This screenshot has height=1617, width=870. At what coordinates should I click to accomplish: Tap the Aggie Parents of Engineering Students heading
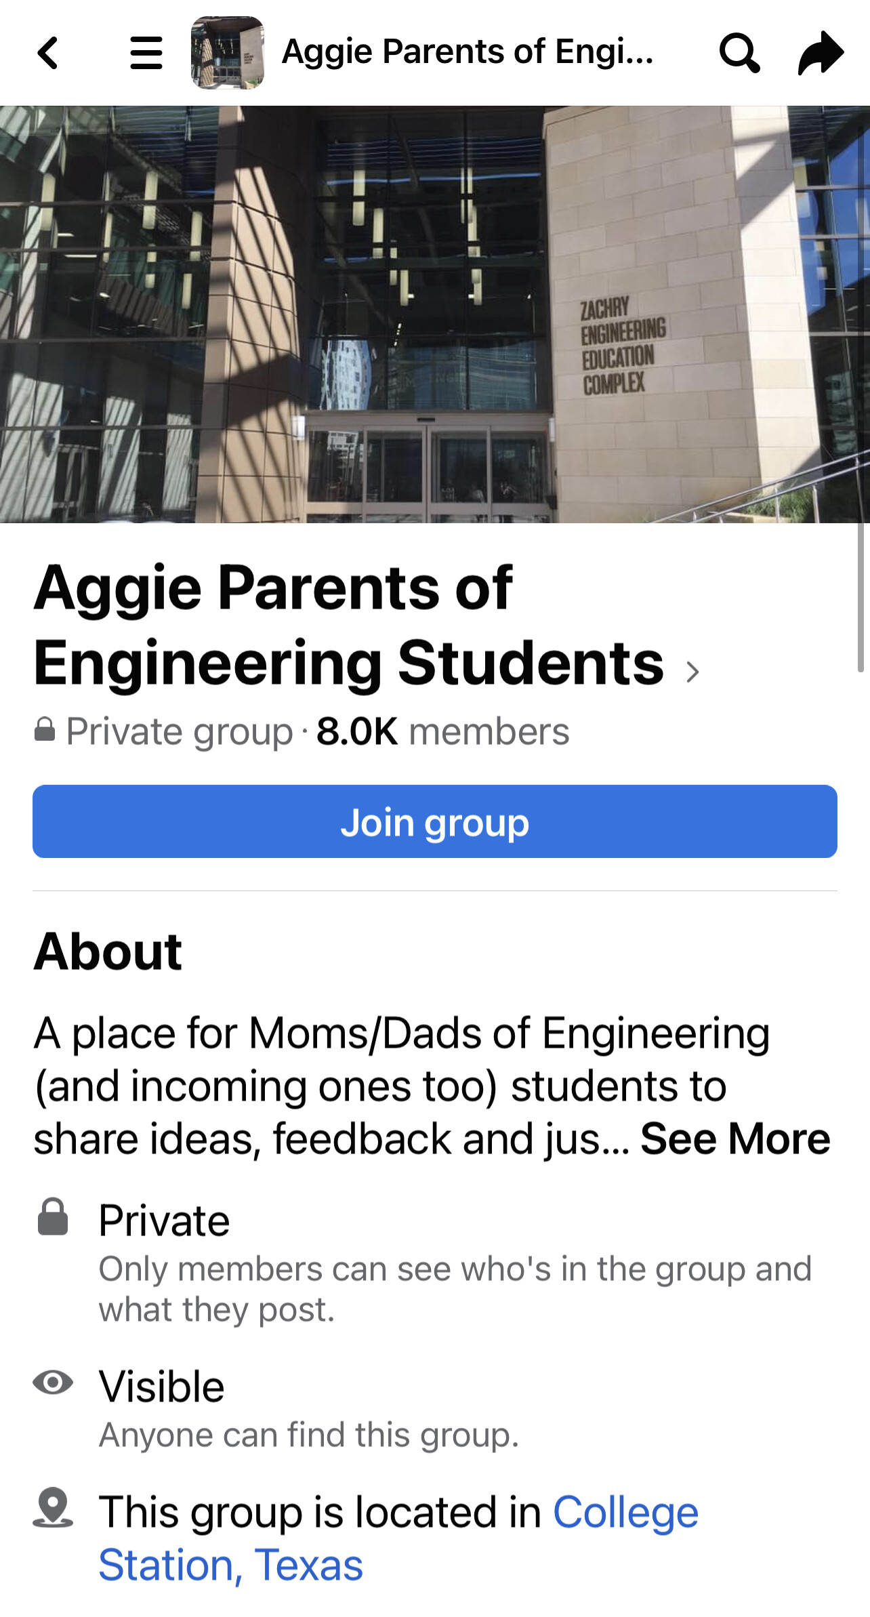[348, 625]
